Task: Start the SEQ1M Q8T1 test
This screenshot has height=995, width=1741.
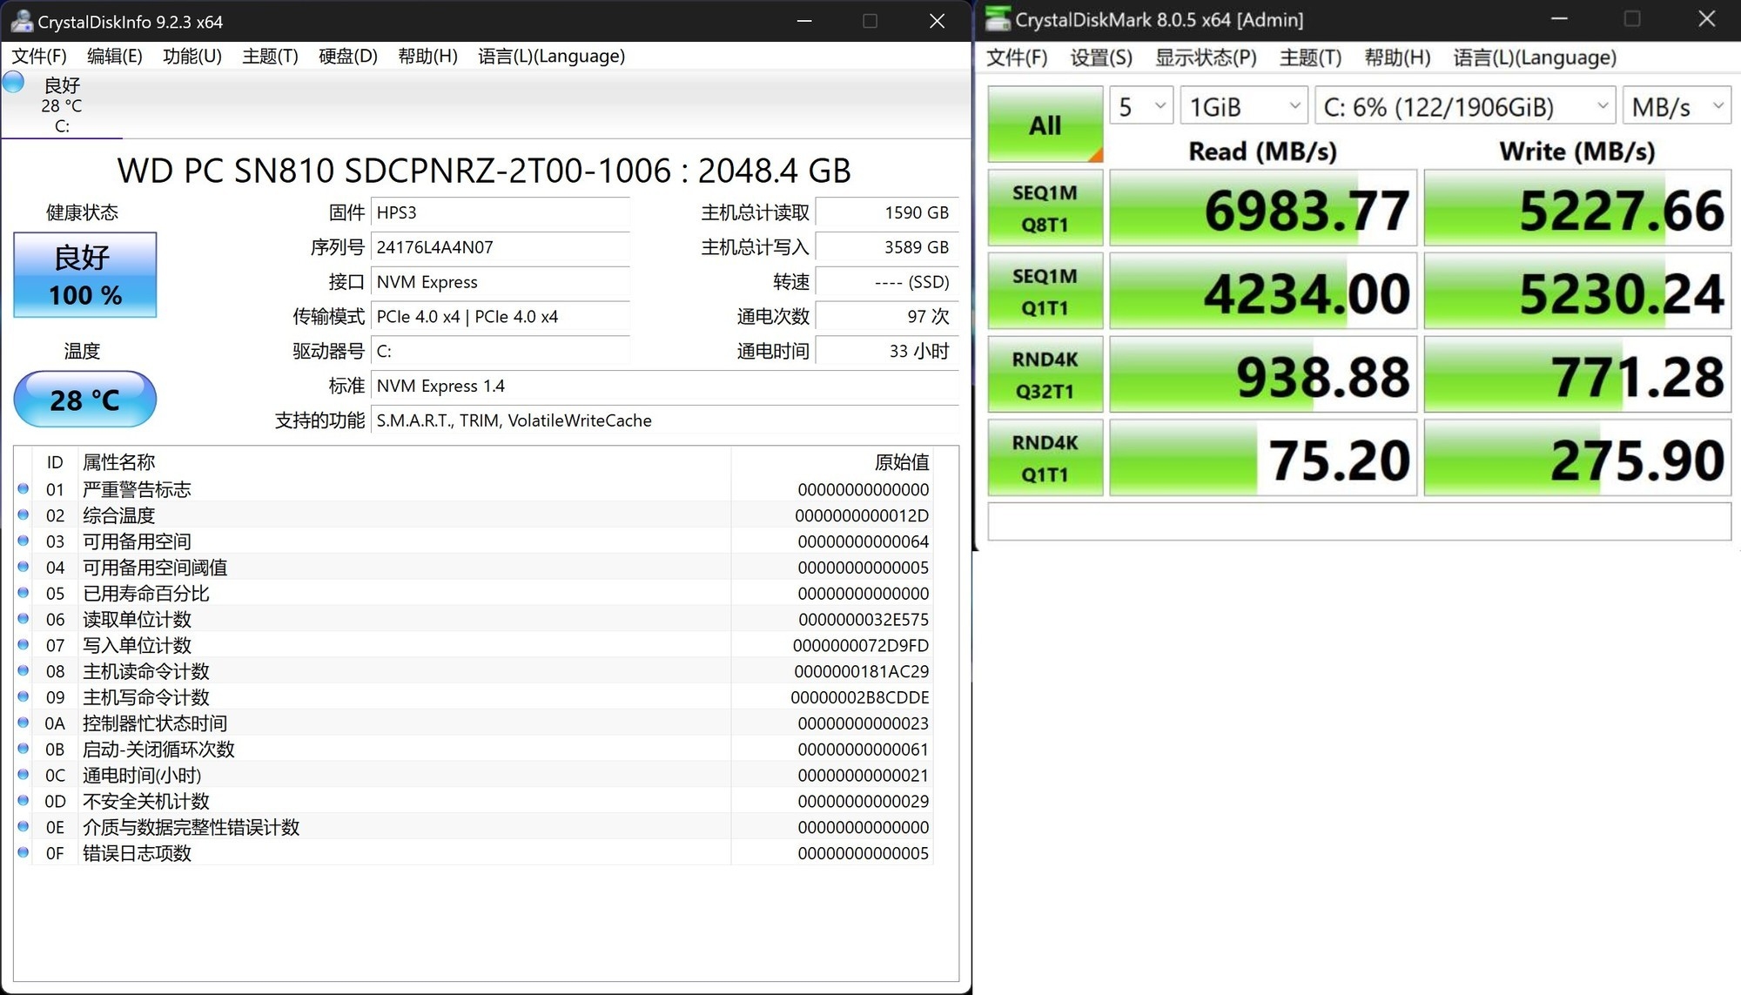Action: pyautogui.click(x=1045, y=208)
